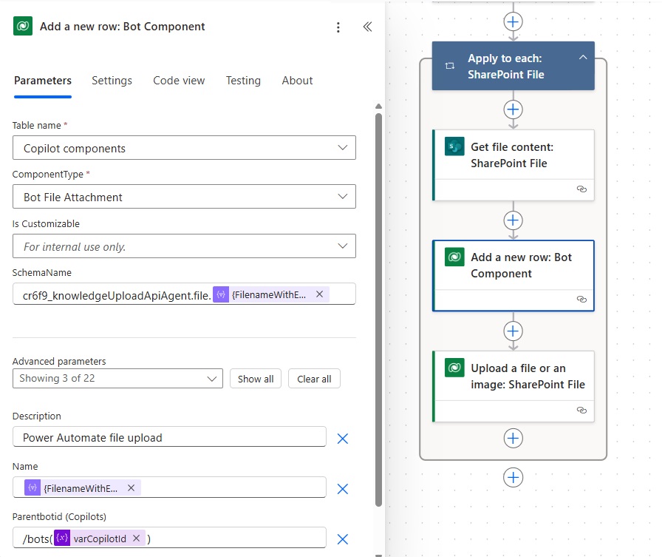Click the Description text field
662x557 pixels.
point(169,437)
